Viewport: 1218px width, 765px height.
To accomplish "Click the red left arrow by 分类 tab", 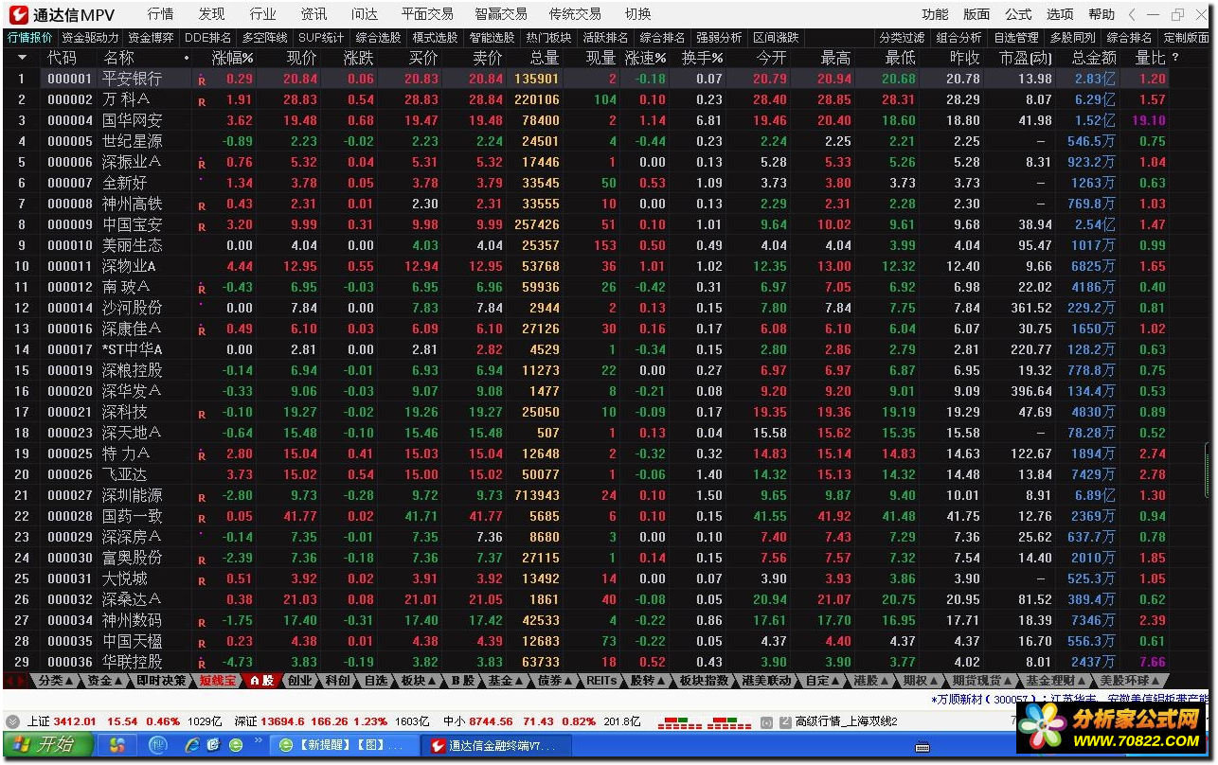I will (10, 681).
